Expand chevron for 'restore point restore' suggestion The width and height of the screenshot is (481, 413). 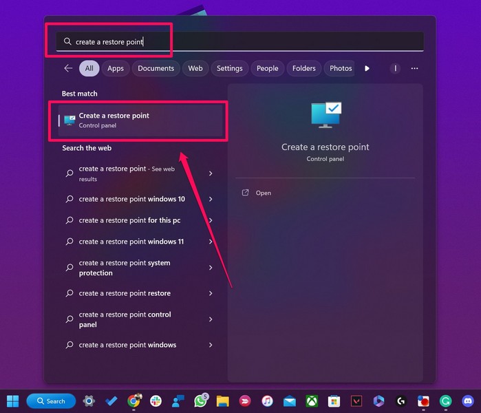click(x=211, y=293)
